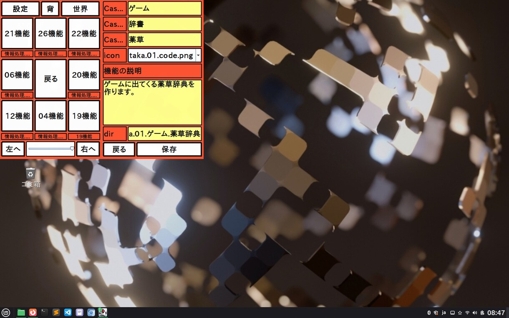The image size is (509, 318).
Task: Select the 12機能 tile
Action: (x=17, y=116)
